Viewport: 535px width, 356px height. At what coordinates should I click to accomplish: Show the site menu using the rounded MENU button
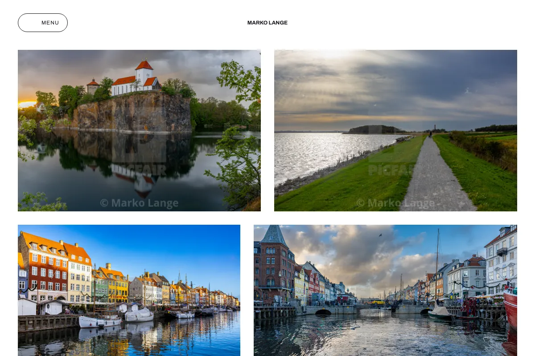point(43,23)
